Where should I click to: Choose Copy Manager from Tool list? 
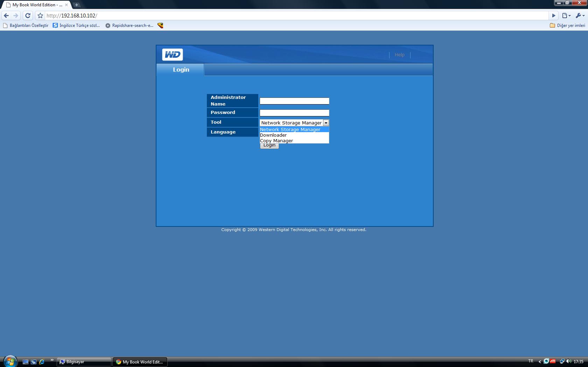coord(294,141)
